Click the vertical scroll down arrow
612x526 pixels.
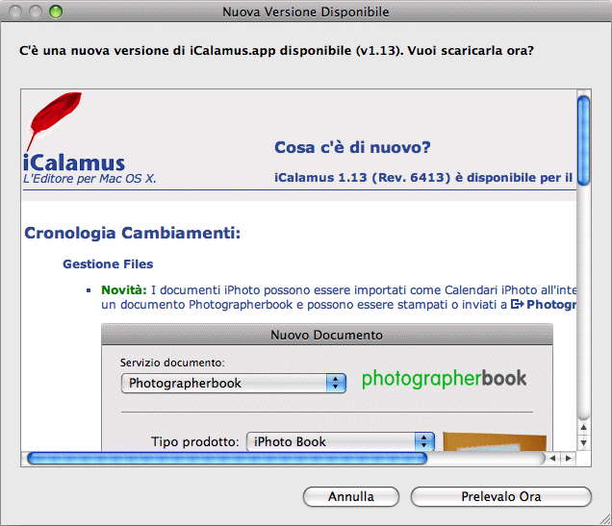(583, 443)
